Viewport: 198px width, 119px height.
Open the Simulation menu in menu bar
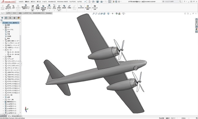(52, 2)
